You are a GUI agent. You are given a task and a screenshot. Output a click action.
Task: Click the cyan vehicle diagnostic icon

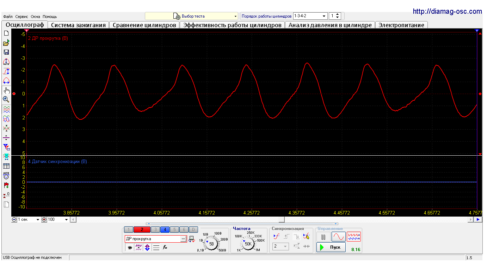point(6,156)
